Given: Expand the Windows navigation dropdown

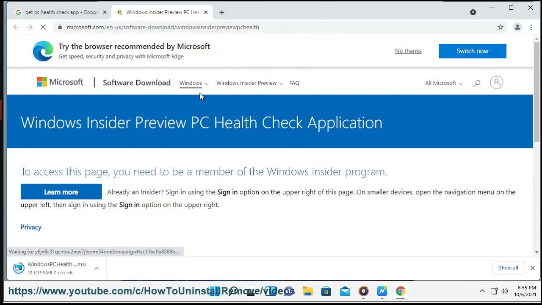Looking at the screenshot, I should pyautogui.click(x=194, y=83).
